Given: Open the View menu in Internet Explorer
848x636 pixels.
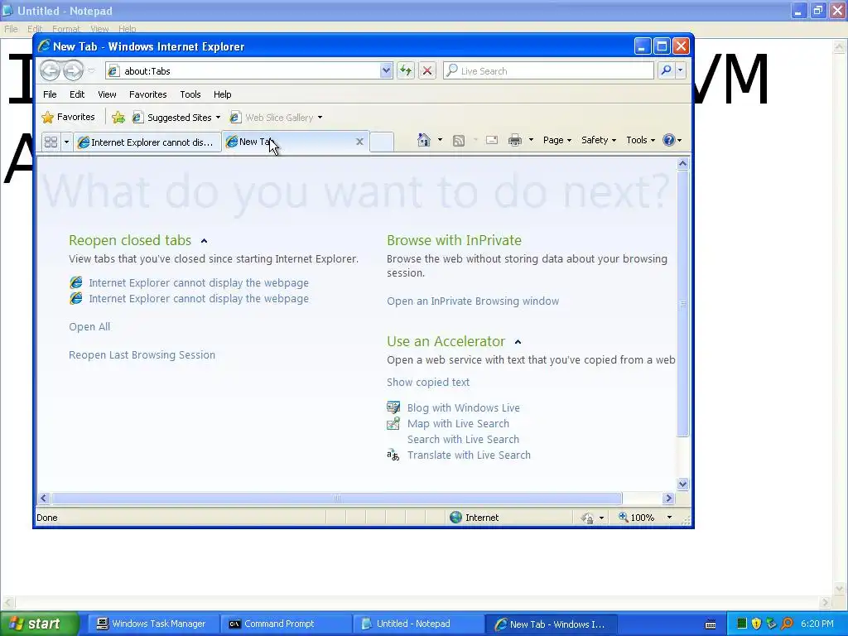Looking at the screenshot, I should 107,94.
